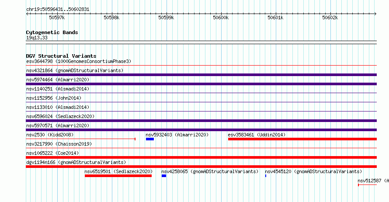
Task: Click the tiny blue mark under nsv4545120
Action: click(266, 176)
